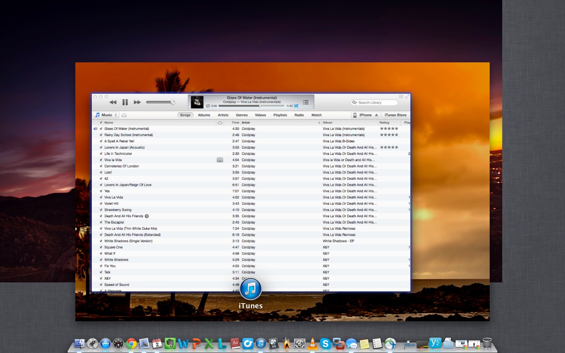Click the arrow next to Death And All His Friends
Viewport: 565px width, 353px height.
coord(147,216)
